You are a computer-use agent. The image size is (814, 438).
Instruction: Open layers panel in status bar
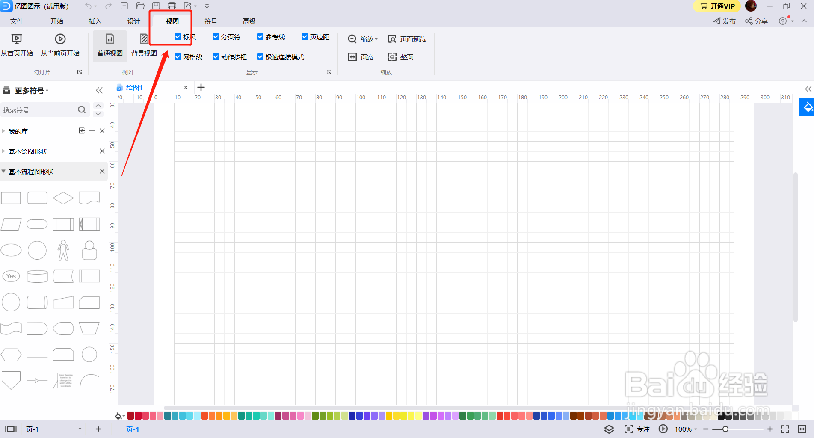[x=609, y=429]
